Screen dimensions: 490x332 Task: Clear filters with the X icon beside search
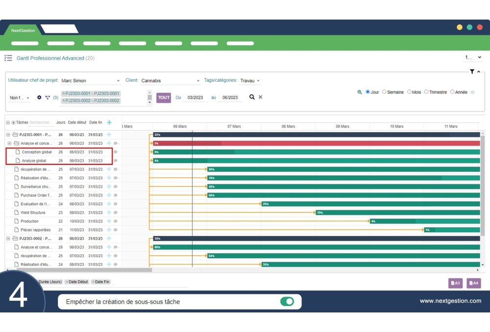click(260, 97)
